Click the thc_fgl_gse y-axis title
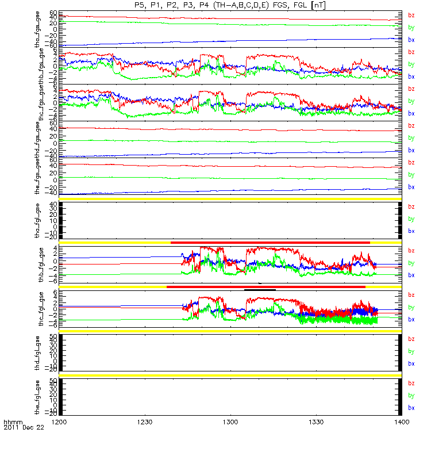The height and width of the screenshot is (460, 431). [41, 309]
